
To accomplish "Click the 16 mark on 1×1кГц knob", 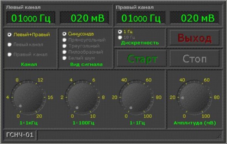I will click(x=50, y=97).
